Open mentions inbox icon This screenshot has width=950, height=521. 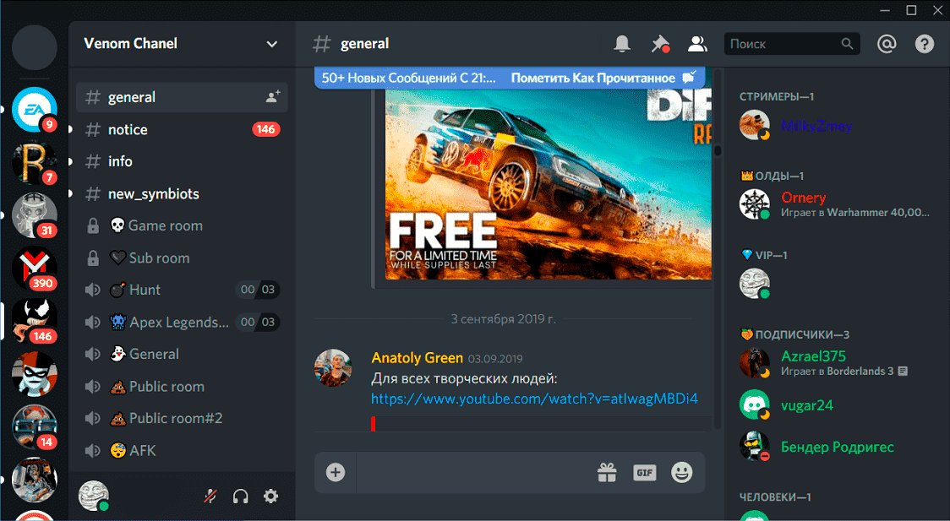[x=886, y=44]
